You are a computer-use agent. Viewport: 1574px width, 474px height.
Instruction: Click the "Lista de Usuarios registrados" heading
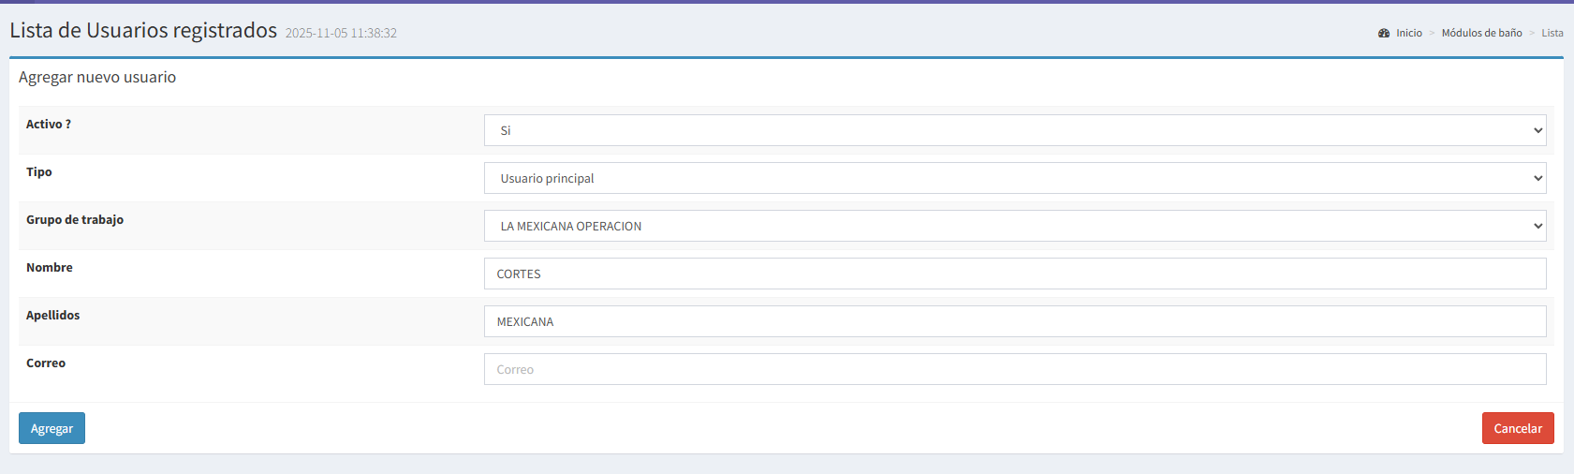tap(143, 30)
